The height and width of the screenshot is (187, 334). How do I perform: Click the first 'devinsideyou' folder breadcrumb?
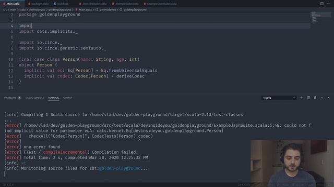37,10
